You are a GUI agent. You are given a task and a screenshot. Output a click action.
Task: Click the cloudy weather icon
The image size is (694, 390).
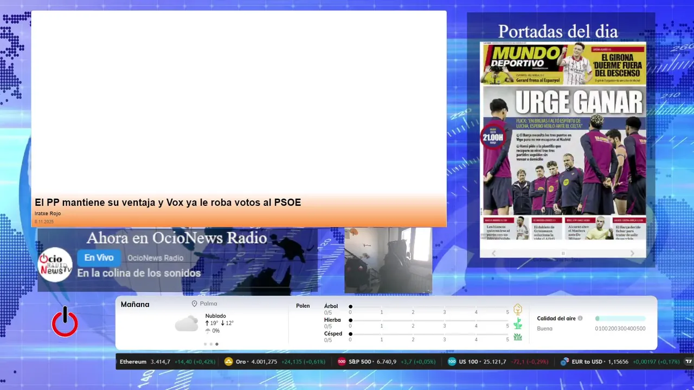(x=187, y=324)
